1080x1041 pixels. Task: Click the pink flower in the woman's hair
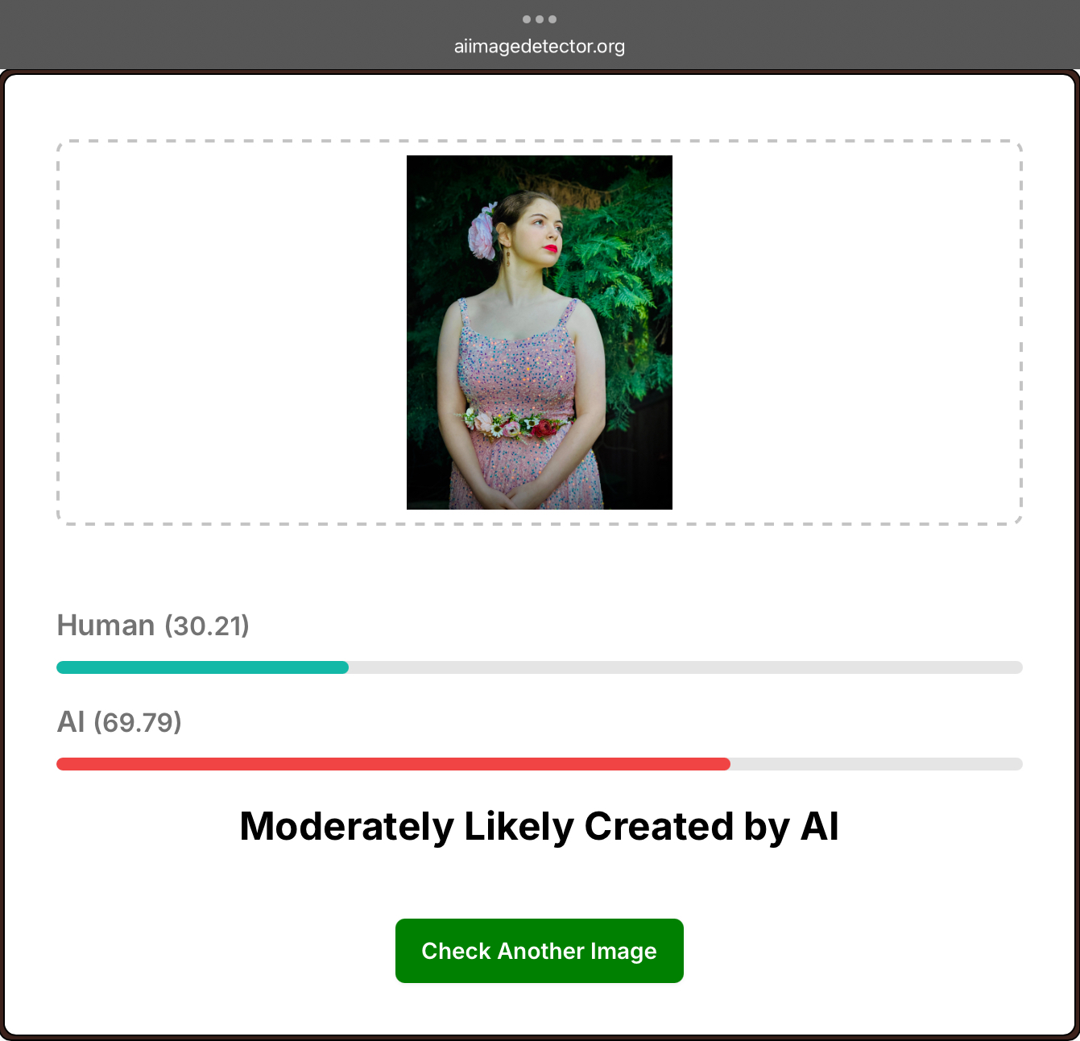(482, 232)
